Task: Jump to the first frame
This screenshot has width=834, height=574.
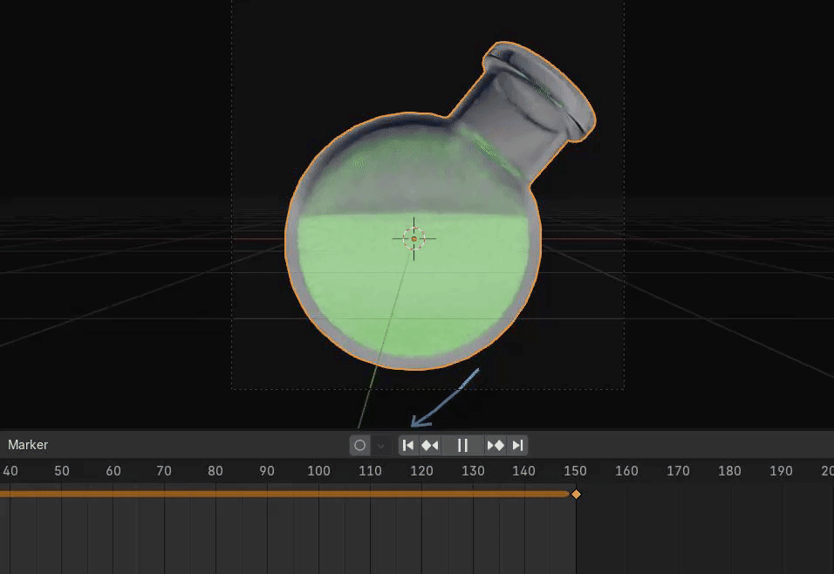Action: (x=408, y=445)
